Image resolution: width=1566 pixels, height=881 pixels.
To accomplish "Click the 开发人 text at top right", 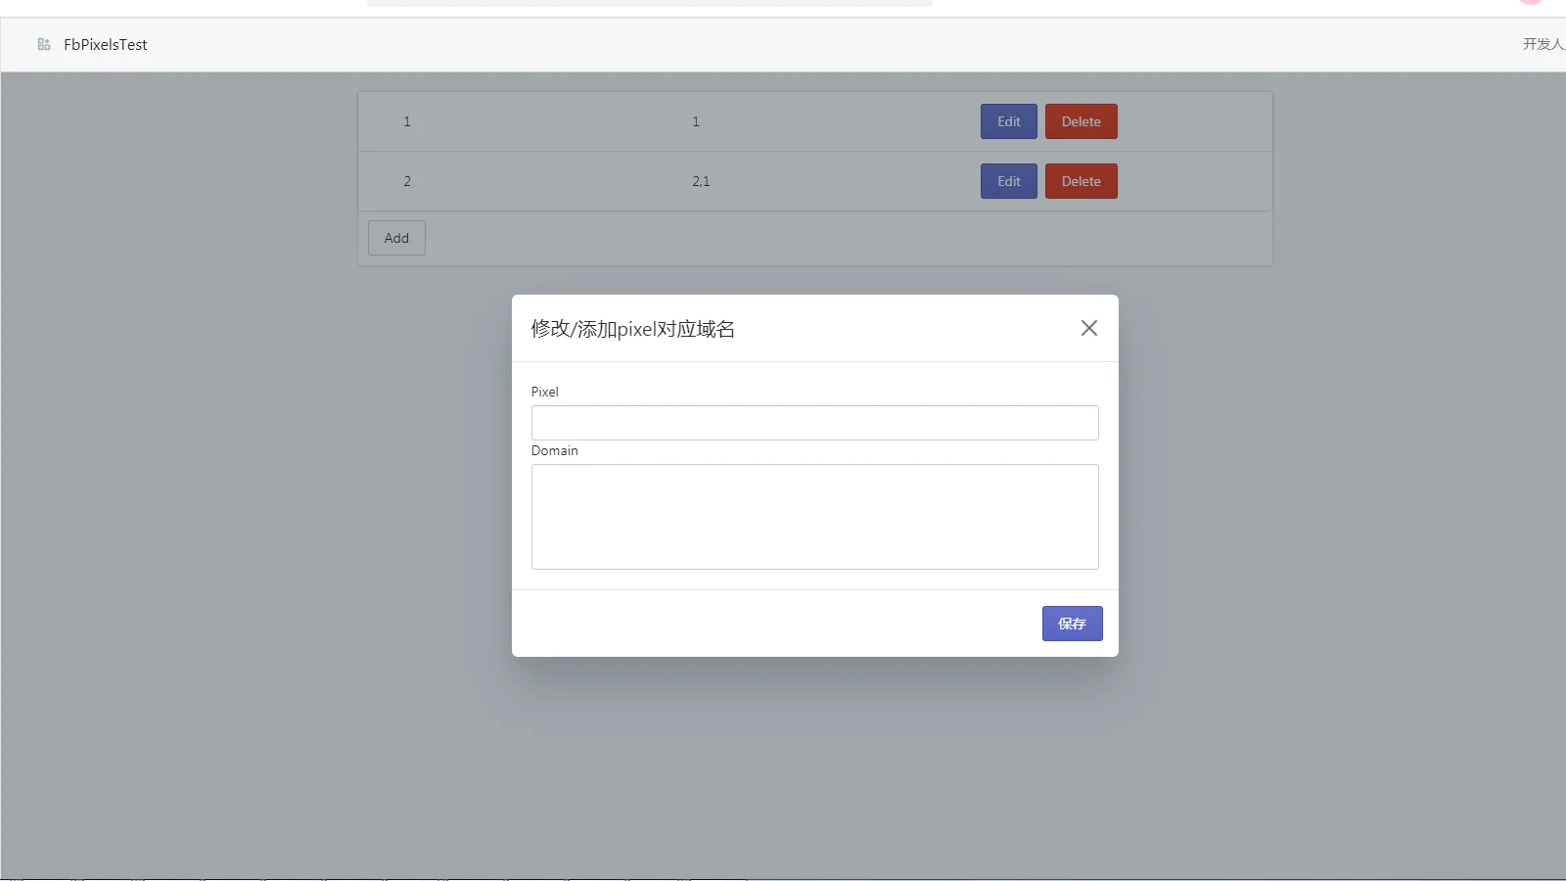I will pos(1543,44).
